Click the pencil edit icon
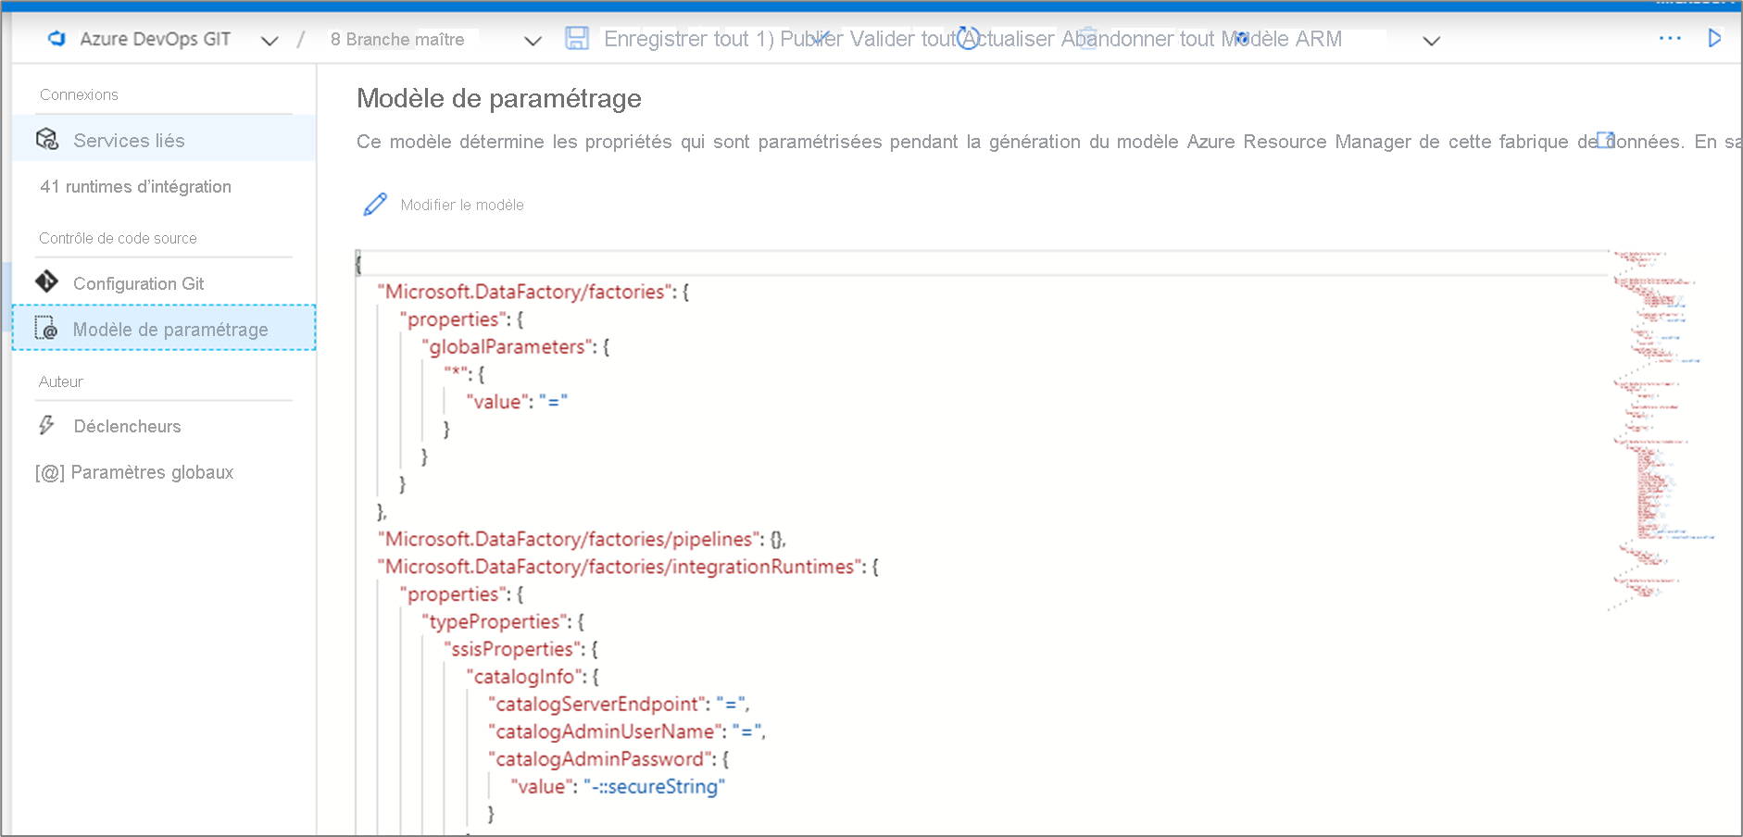The height and width of the screenshot is (837, 1743). click(375, 205)
